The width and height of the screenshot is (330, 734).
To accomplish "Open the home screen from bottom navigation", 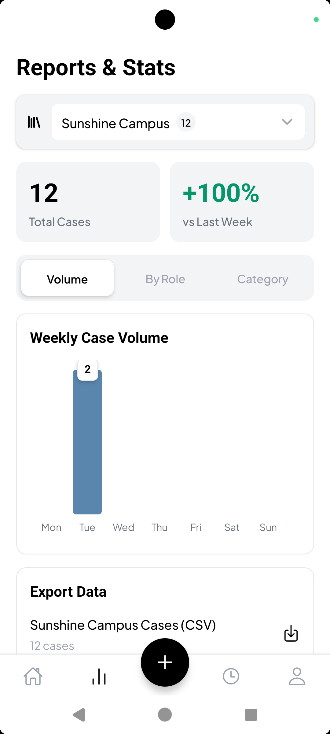I will pos(33,677).
